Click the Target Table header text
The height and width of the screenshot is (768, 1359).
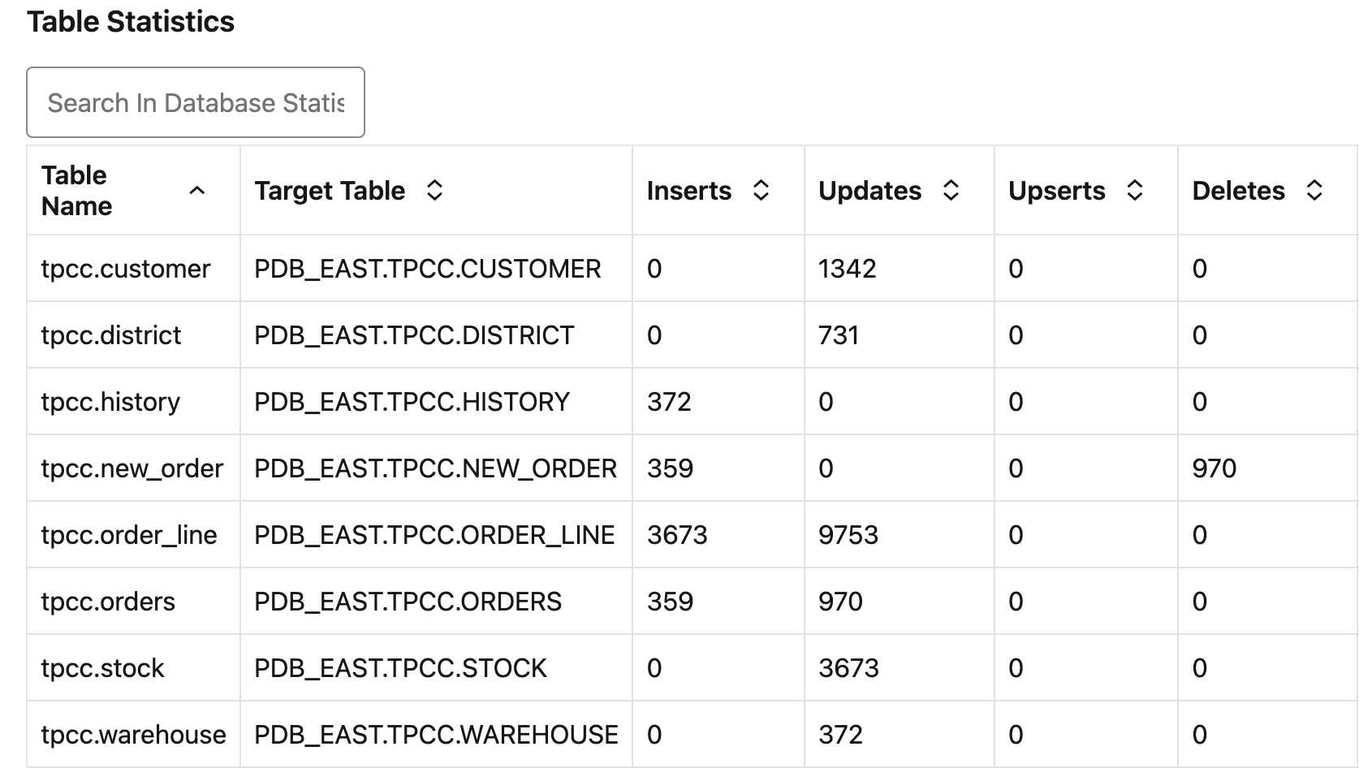[x=330, y=191]
